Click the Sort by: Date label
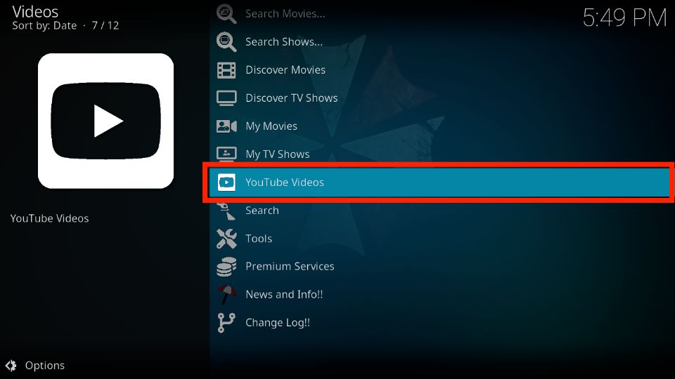Screen dimensions: 675x379 44,26
